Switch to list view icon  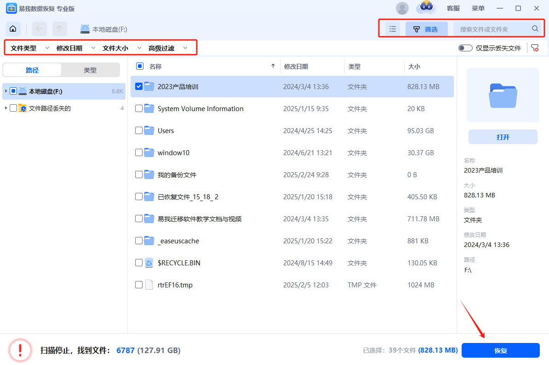[393, 29]
